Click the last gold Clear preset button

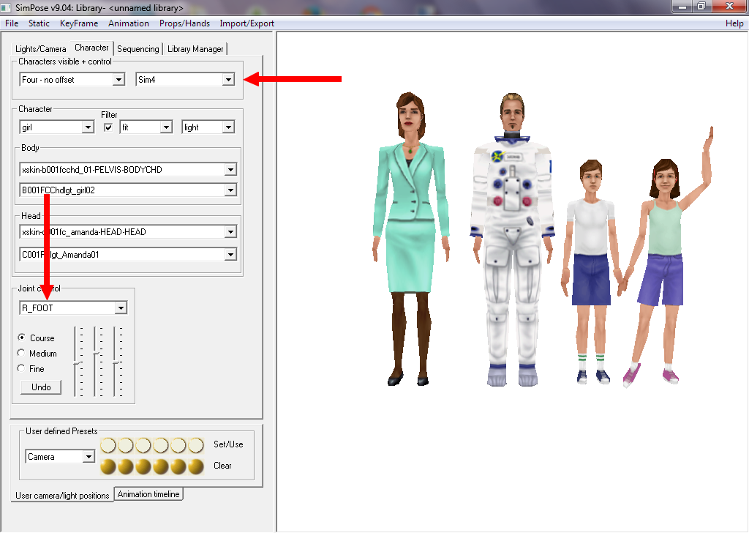[196, 466]
